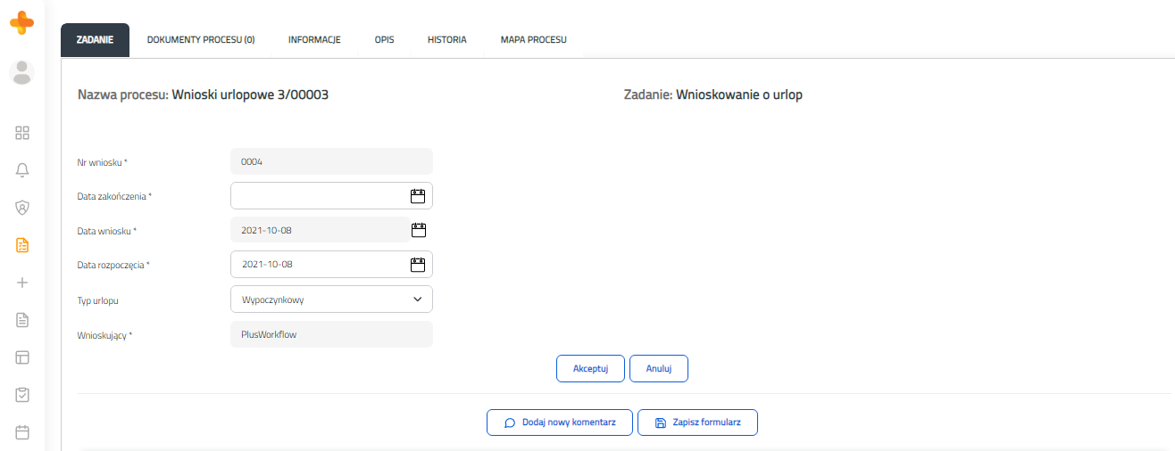Click the Akceptuj button

click(x=590, y=368)
